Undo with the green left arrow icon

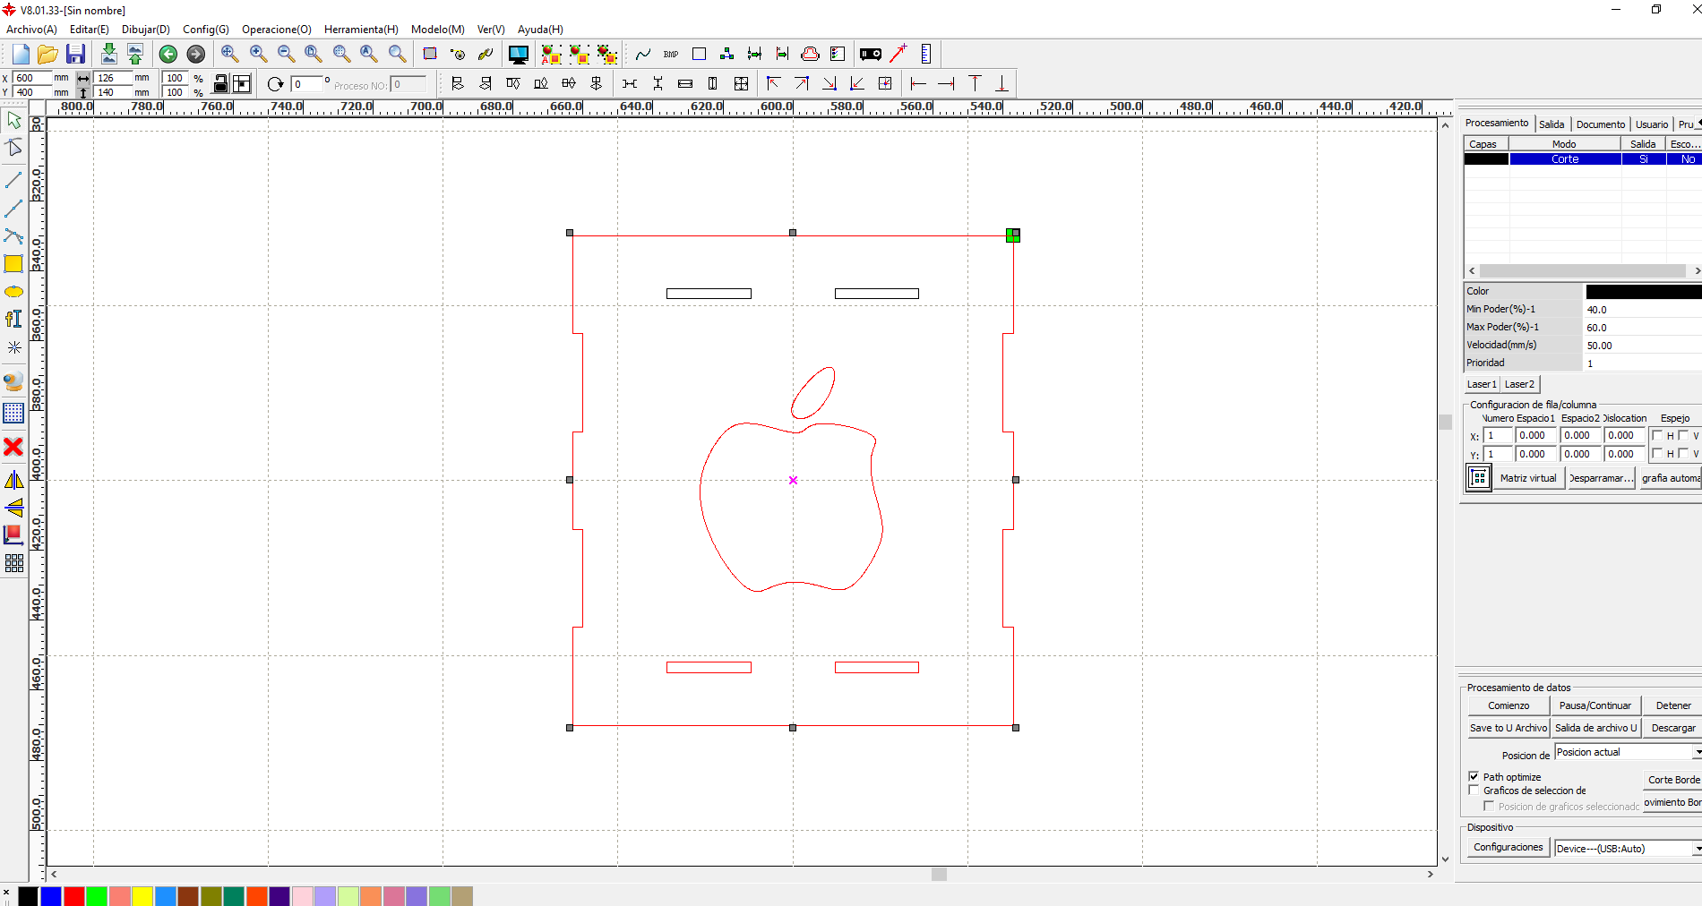(x=168, y=54)
